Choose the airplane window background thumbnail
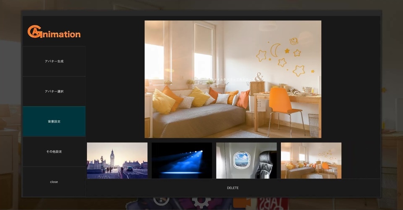The image size is (403, 210). [x=246, y=161]
